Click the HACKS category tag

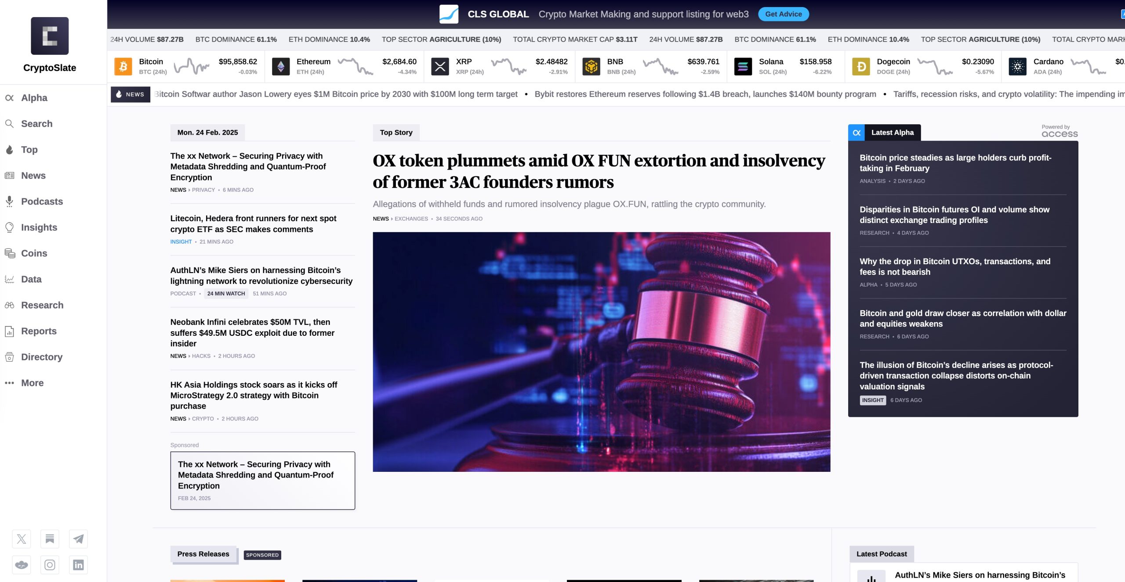tap(201, 356)
